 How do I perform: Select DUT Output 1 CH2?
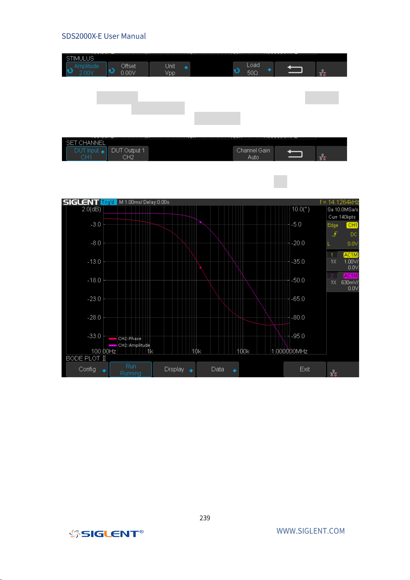128,154
